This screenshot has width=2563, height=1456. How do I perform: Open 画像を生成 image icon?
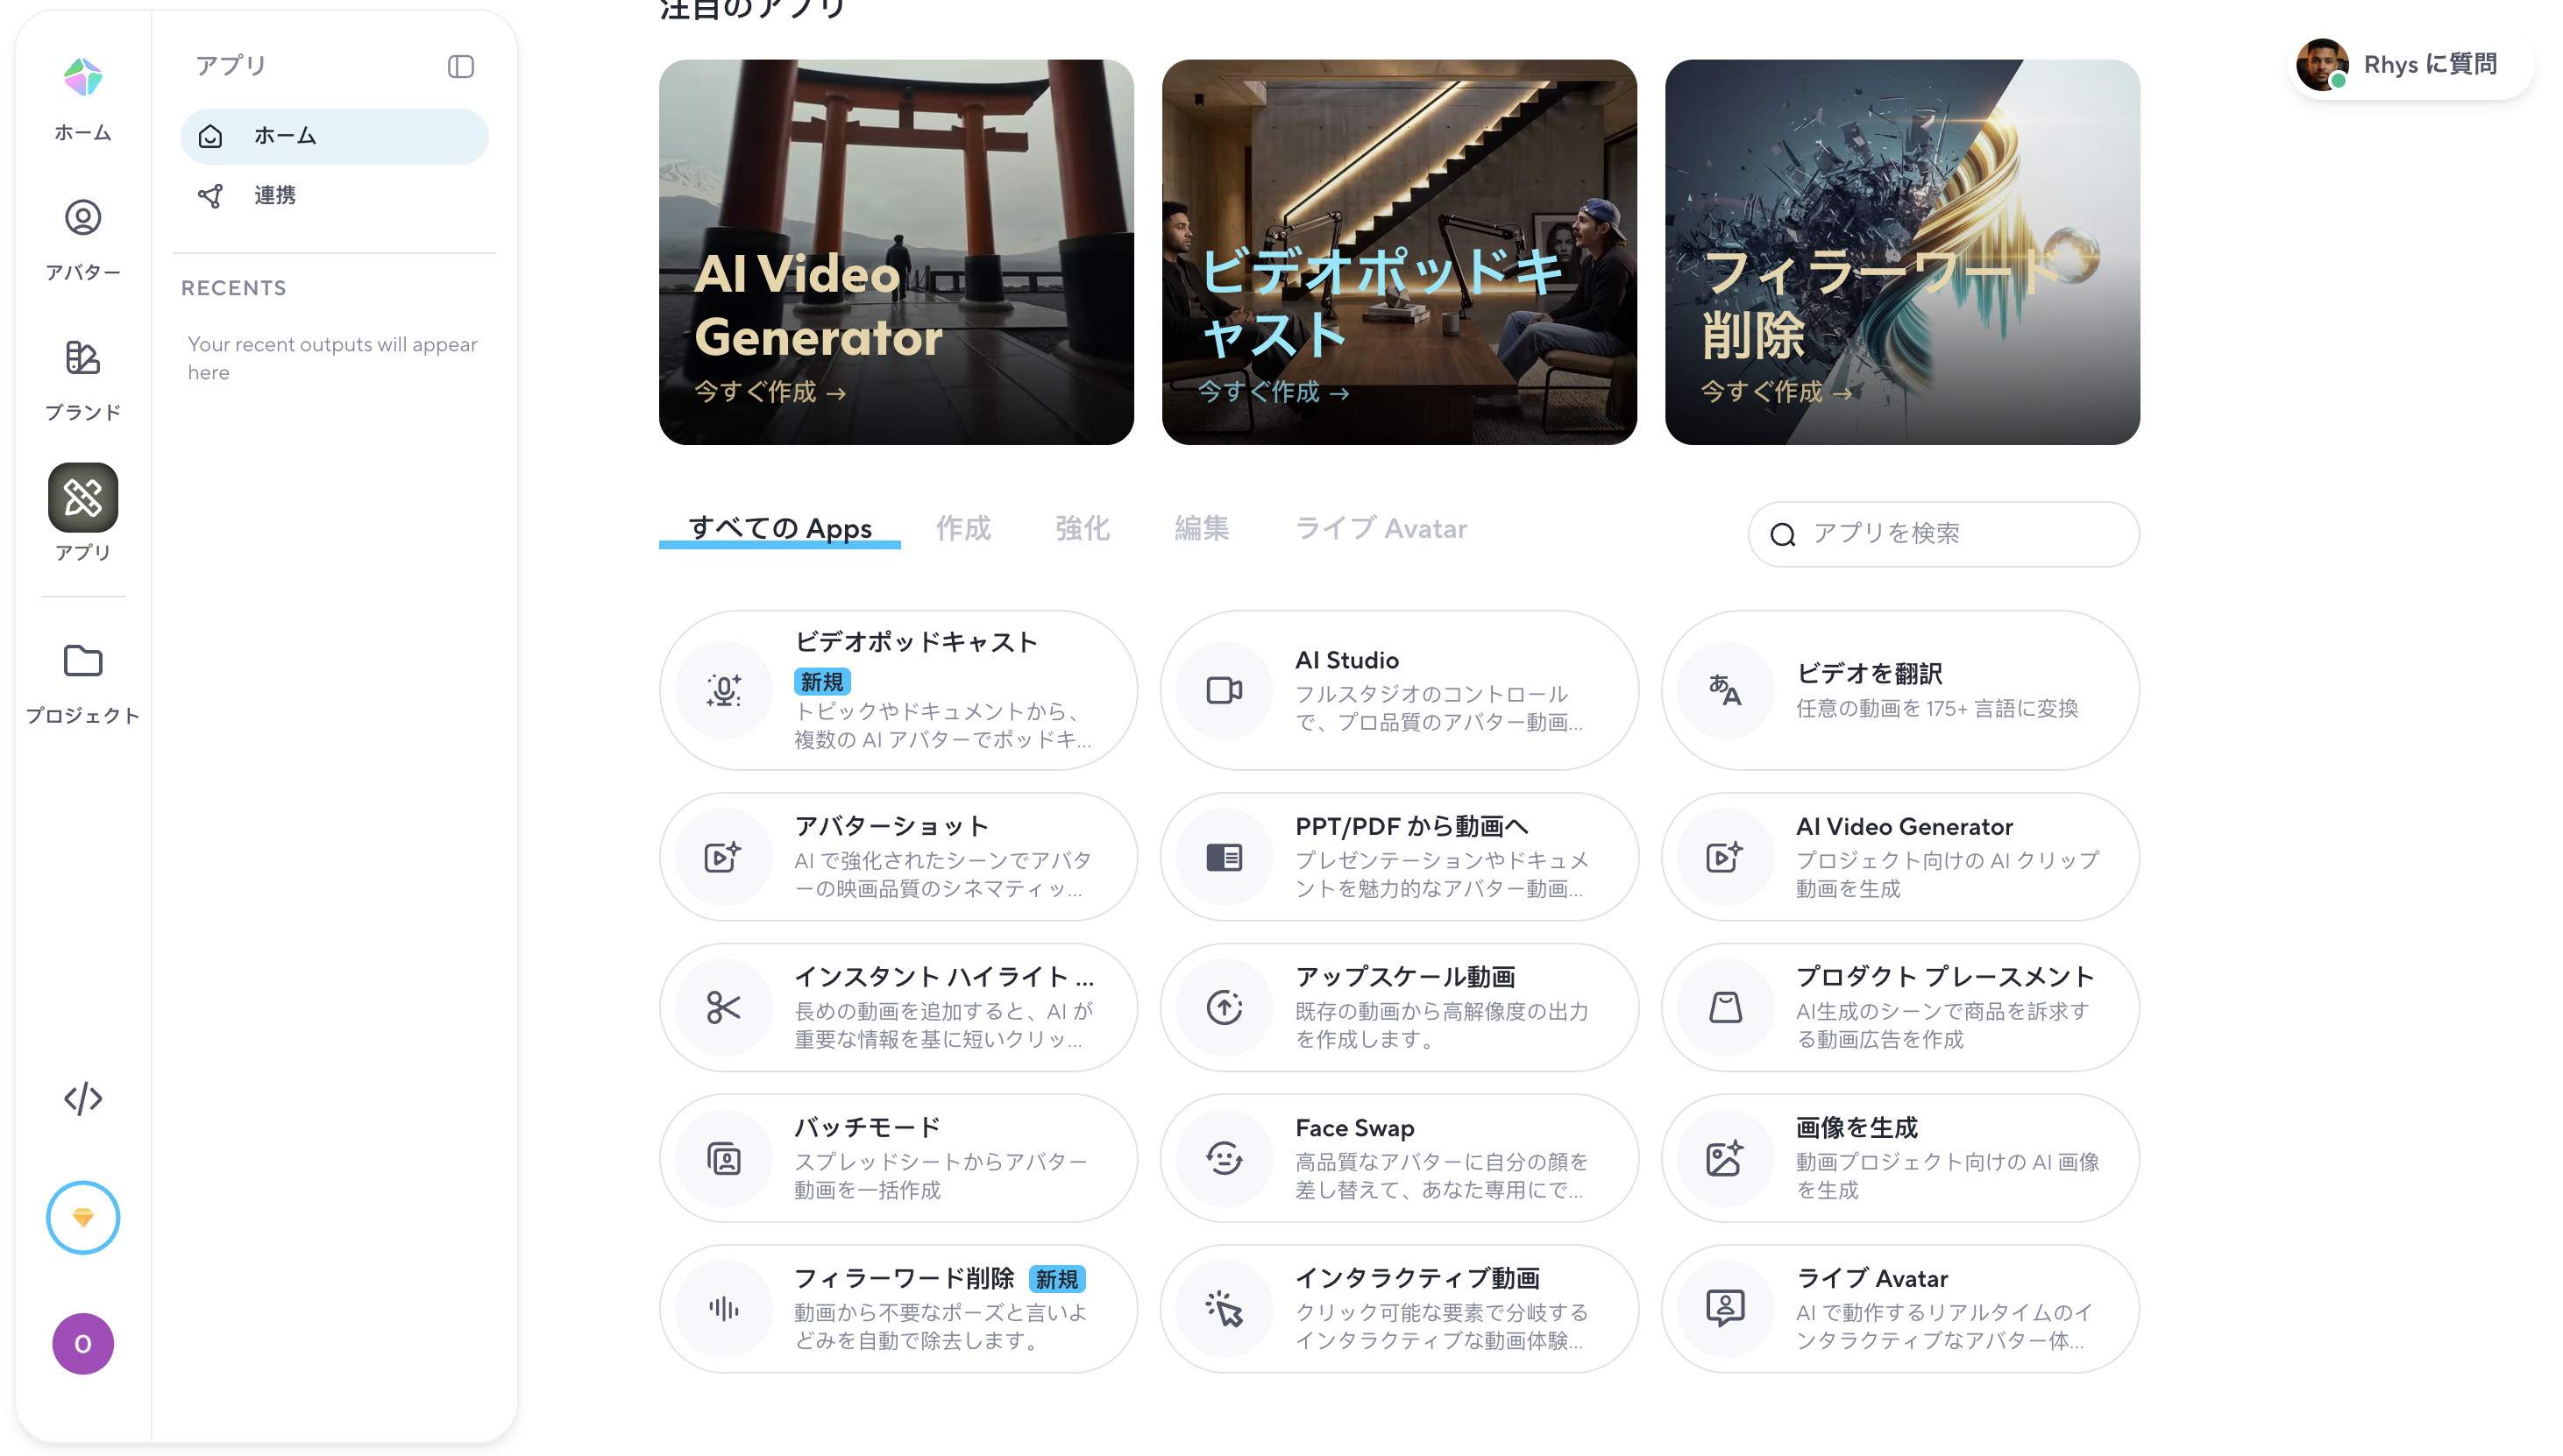click(x=1725, y=1158)
